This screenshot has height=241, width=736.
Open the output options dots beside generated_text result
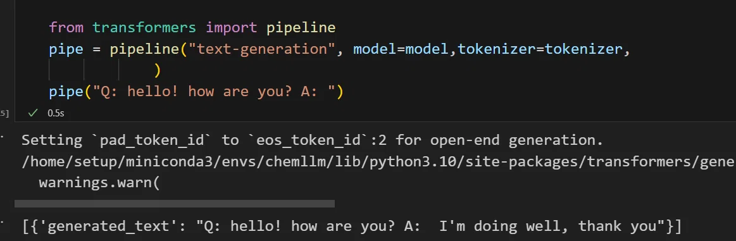(1, 221)
